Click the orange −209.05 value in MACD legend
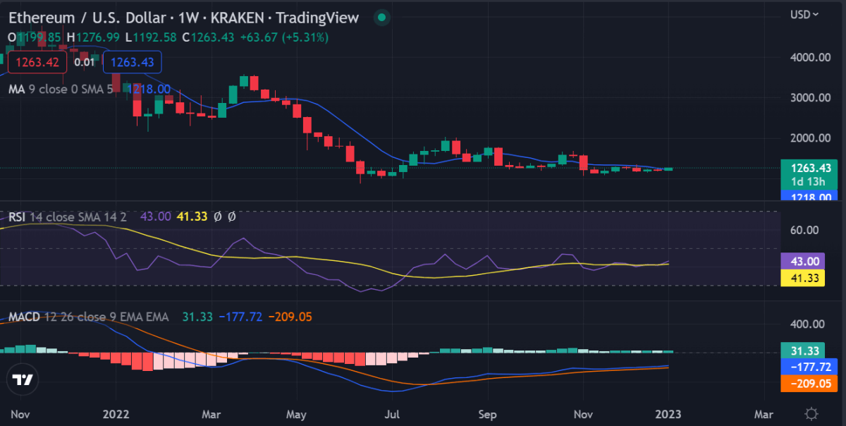 click(290, 317)
